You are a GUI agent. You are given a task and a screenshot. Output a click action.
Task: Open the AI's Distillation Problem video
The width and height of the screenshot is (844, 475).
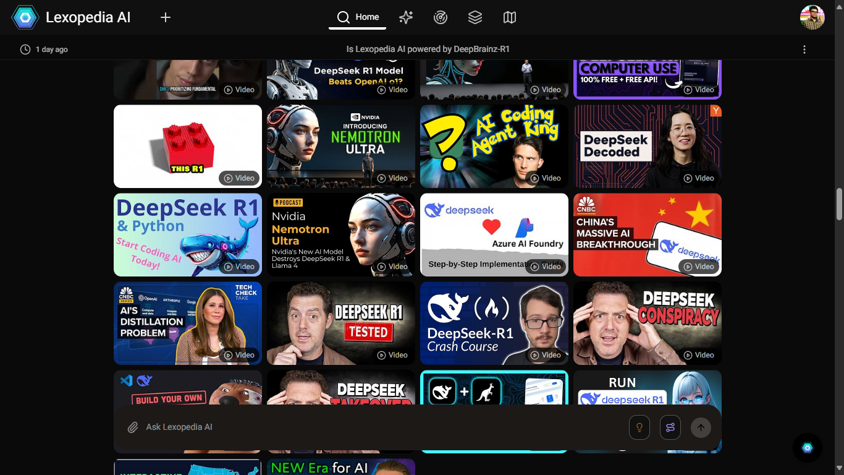[188, 323]
